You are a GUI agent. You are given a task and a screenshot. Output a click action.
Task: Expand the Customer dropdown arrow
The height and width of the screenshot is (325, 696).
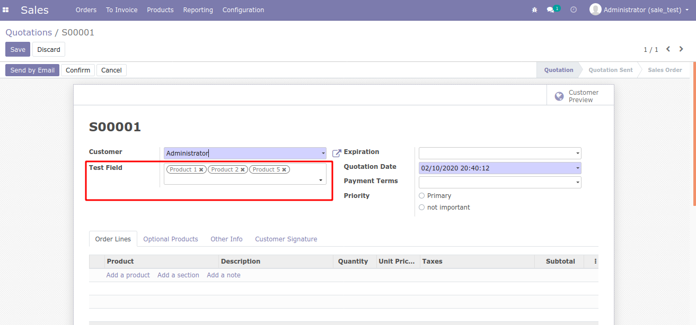click(323, 154)
